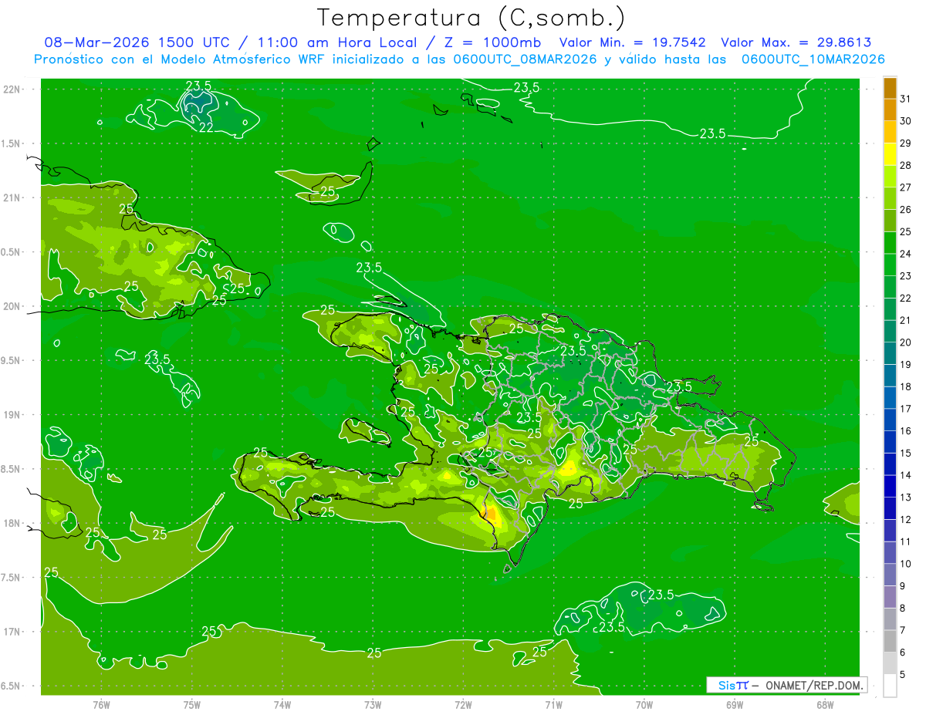Click the colorbar scale label "20"
Viewport: 926px width, 715px height.
point(906,342)
